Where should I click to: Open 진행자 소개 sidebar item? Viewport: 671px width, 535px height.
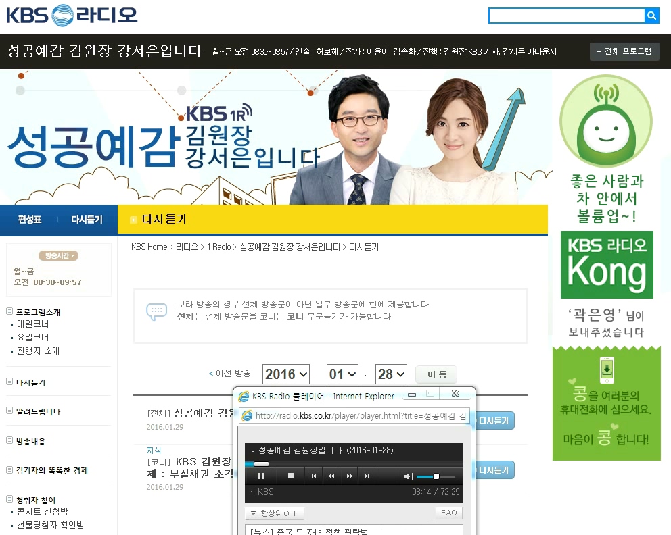pos(38,351)
